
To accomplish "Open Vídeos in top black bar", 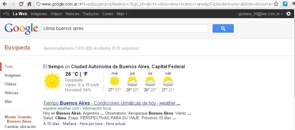I will point(56,14).
